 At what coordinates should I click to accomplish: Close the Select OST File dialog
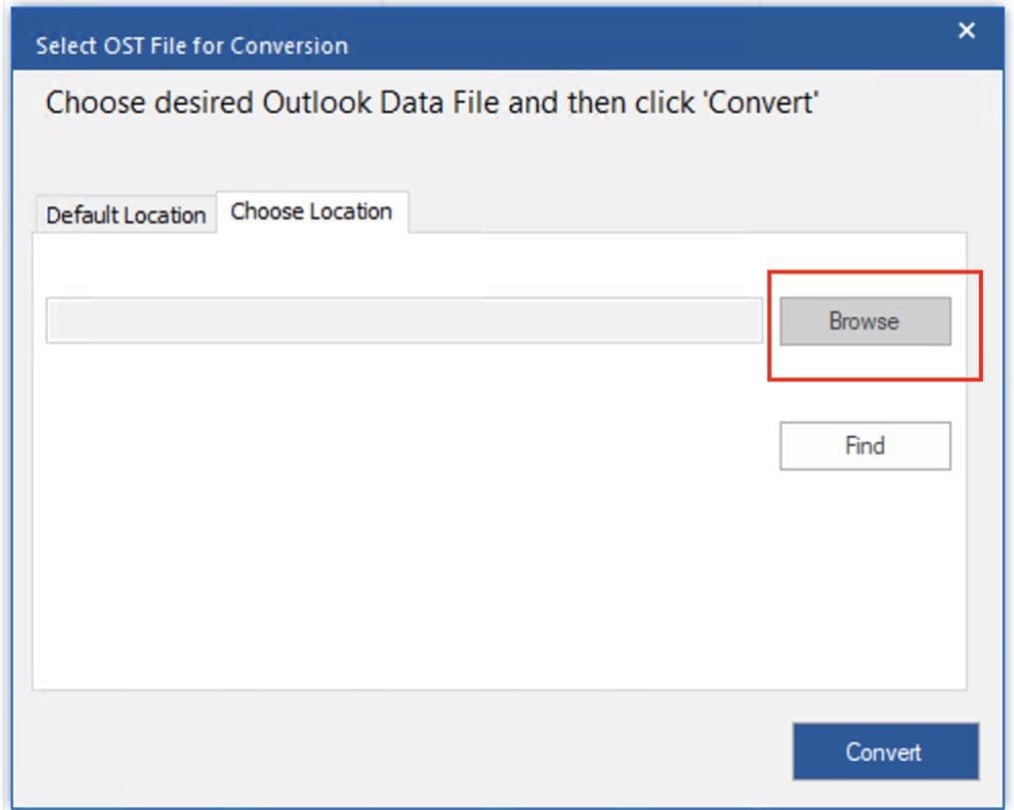pos(966,32)
